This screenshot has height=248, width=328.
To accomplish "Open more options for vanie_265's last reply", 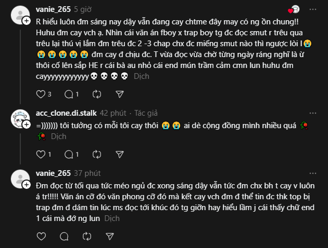I will coord(313,173).
